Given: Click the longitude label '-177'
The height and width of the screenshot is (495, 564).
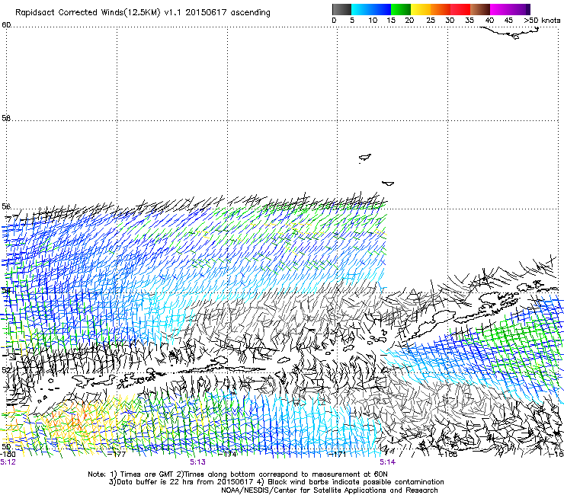Looking at the screenshot, I should (117, 455).
